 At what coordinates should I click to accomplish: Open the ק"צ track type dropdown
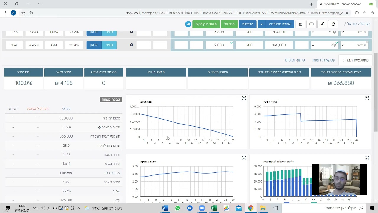[x=325, y=45]
